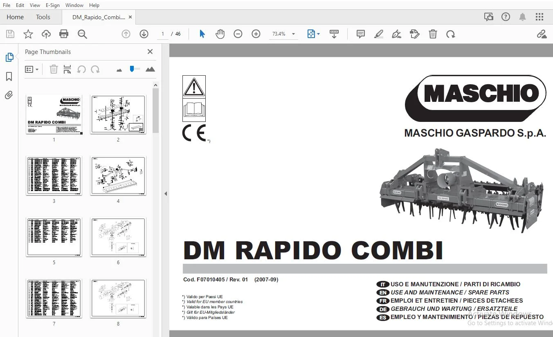Close the Page Thumbnails panel

[x=150, y=52]
